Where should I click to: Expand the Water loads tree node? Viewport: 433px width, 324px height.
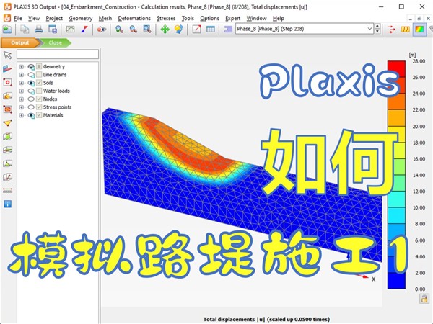21,91
